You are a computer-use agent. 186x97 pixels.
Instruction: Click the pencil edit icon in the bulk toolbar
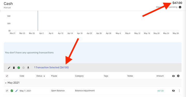9,68
